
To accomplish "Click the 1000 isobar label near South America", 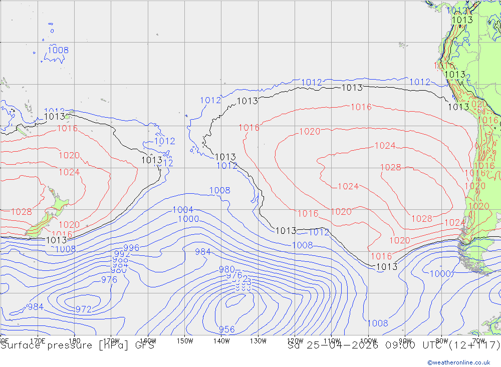I will click(x=440, y=274).
